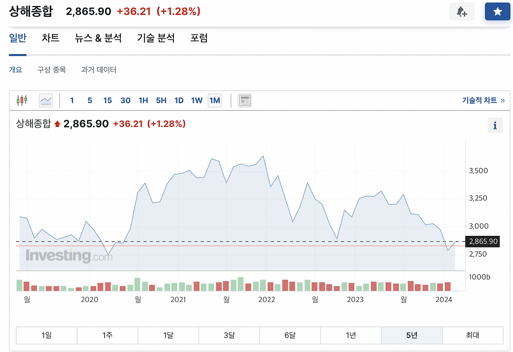Add to watchlist with the star button
The height and width of the screenshot is (352, 513).
497,12
